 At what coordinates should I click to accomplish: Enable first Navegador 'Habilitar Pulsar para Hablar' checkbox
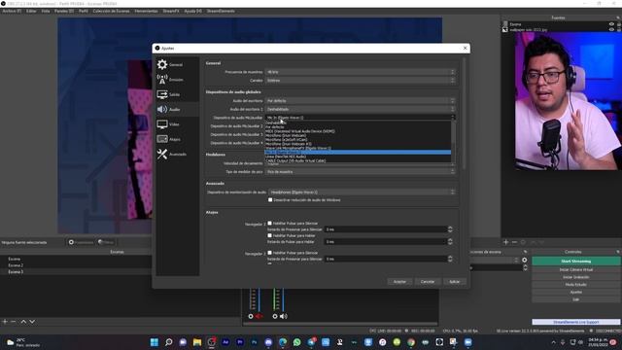coord(270,235)
